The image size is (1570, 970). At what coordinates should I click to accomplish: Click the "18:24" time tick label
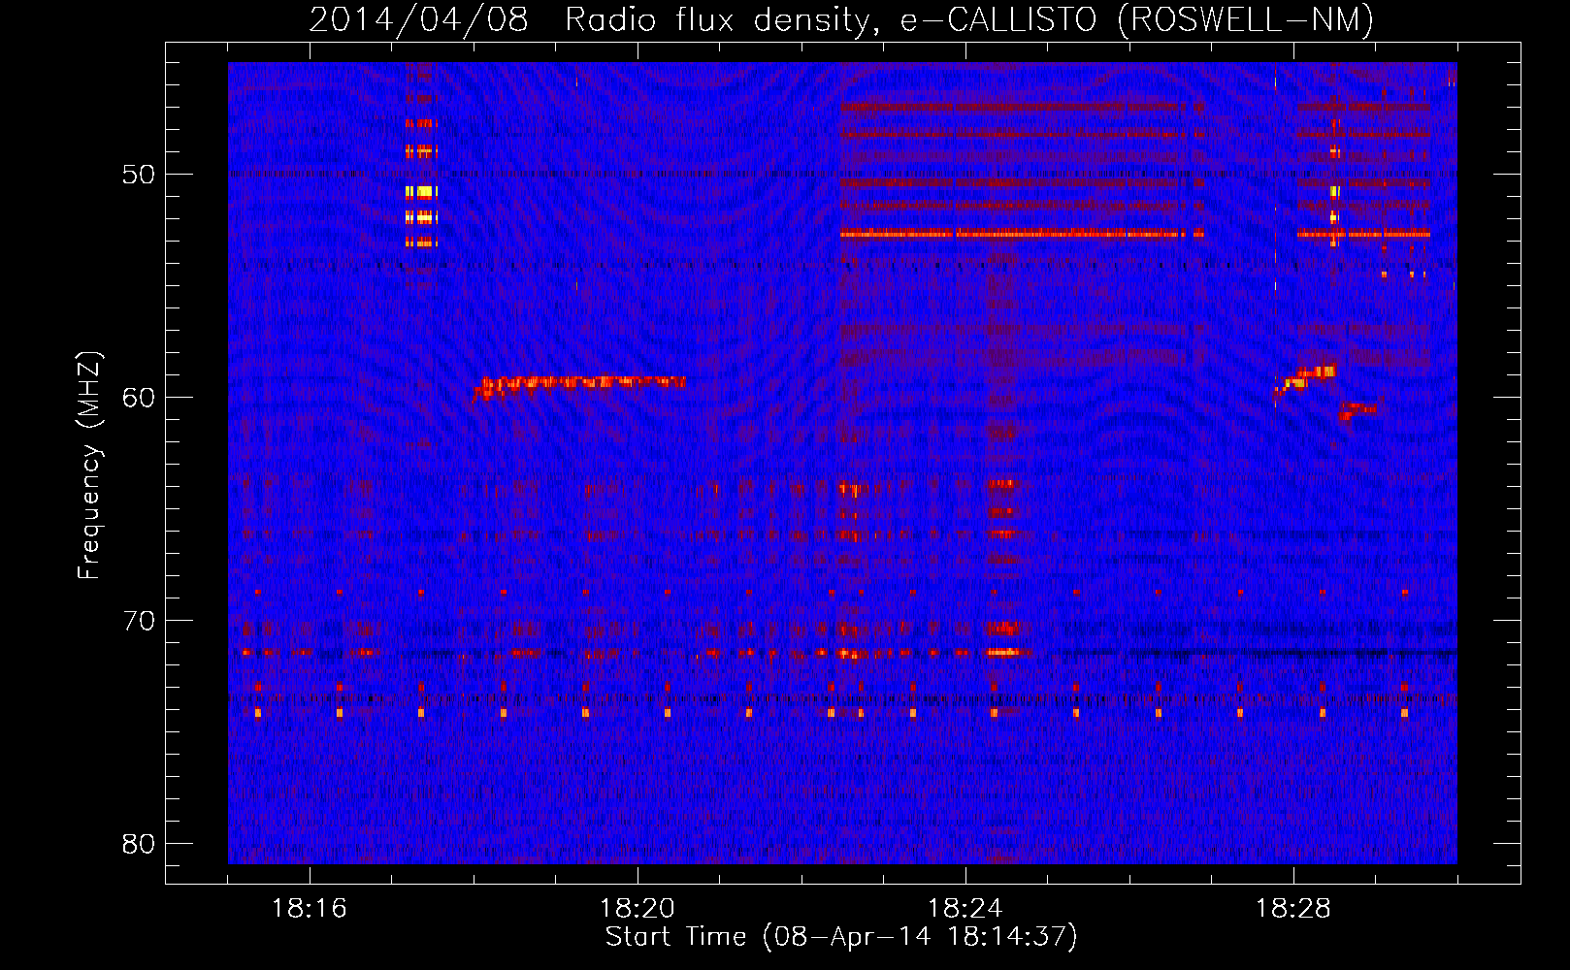tap(965, 909)
